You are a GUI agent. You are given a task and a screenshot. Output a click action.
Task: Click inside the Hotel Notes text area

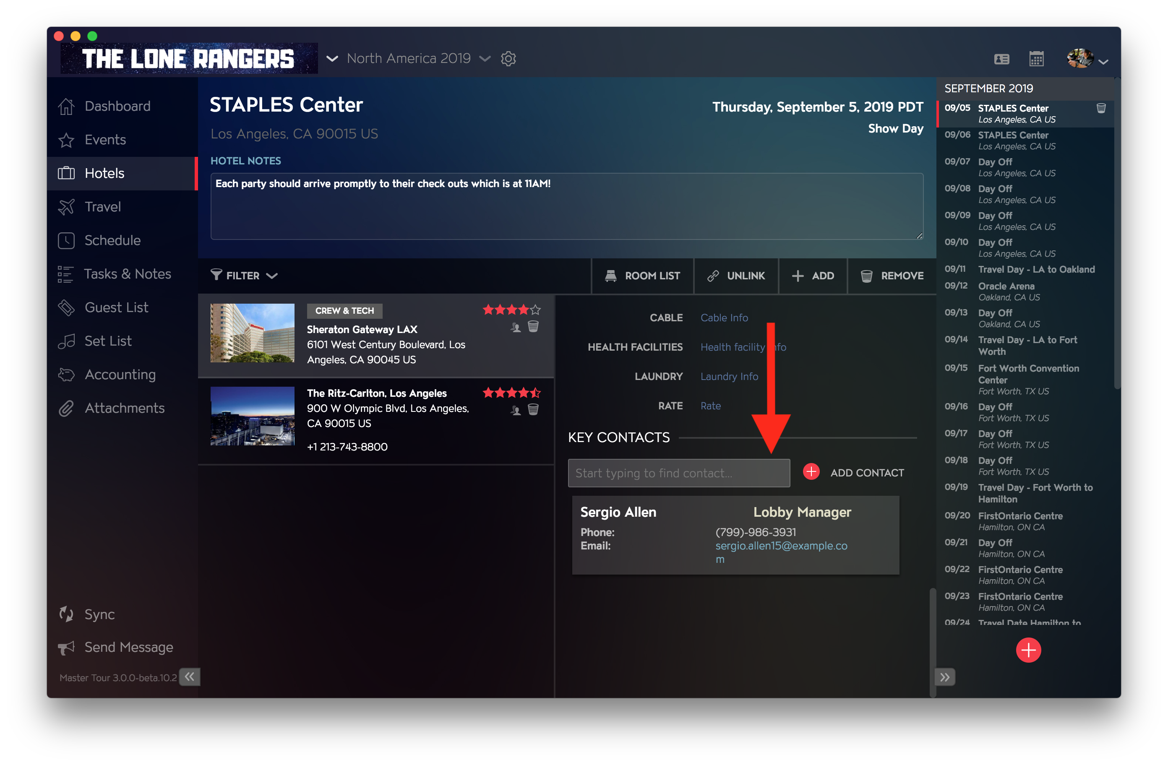(x=567, y=206)
